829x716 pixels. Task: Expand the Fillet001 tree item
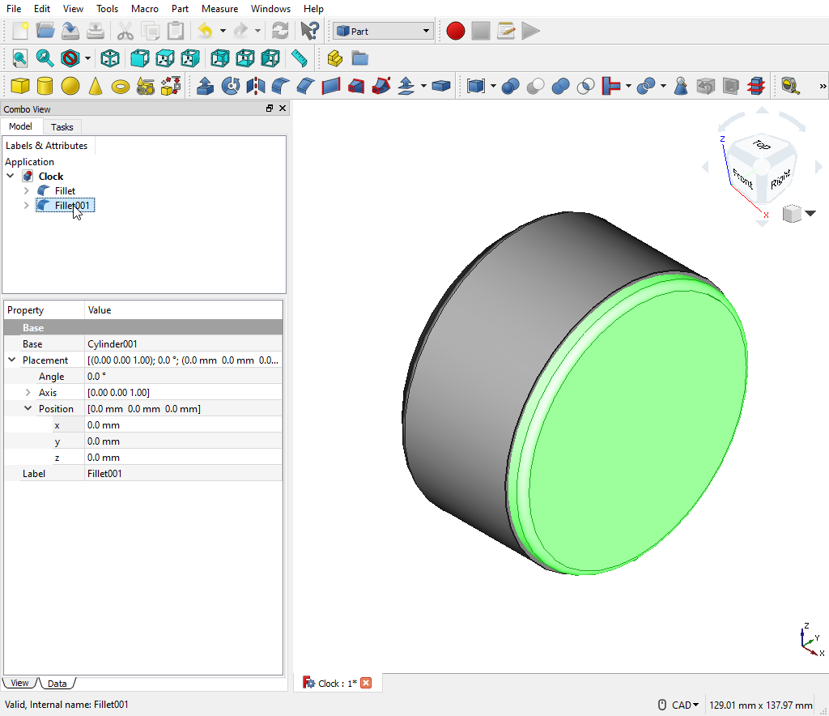27,205
